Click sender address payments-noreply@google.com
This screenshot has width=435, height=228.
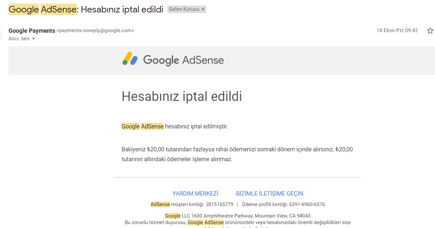click(95, 30)
